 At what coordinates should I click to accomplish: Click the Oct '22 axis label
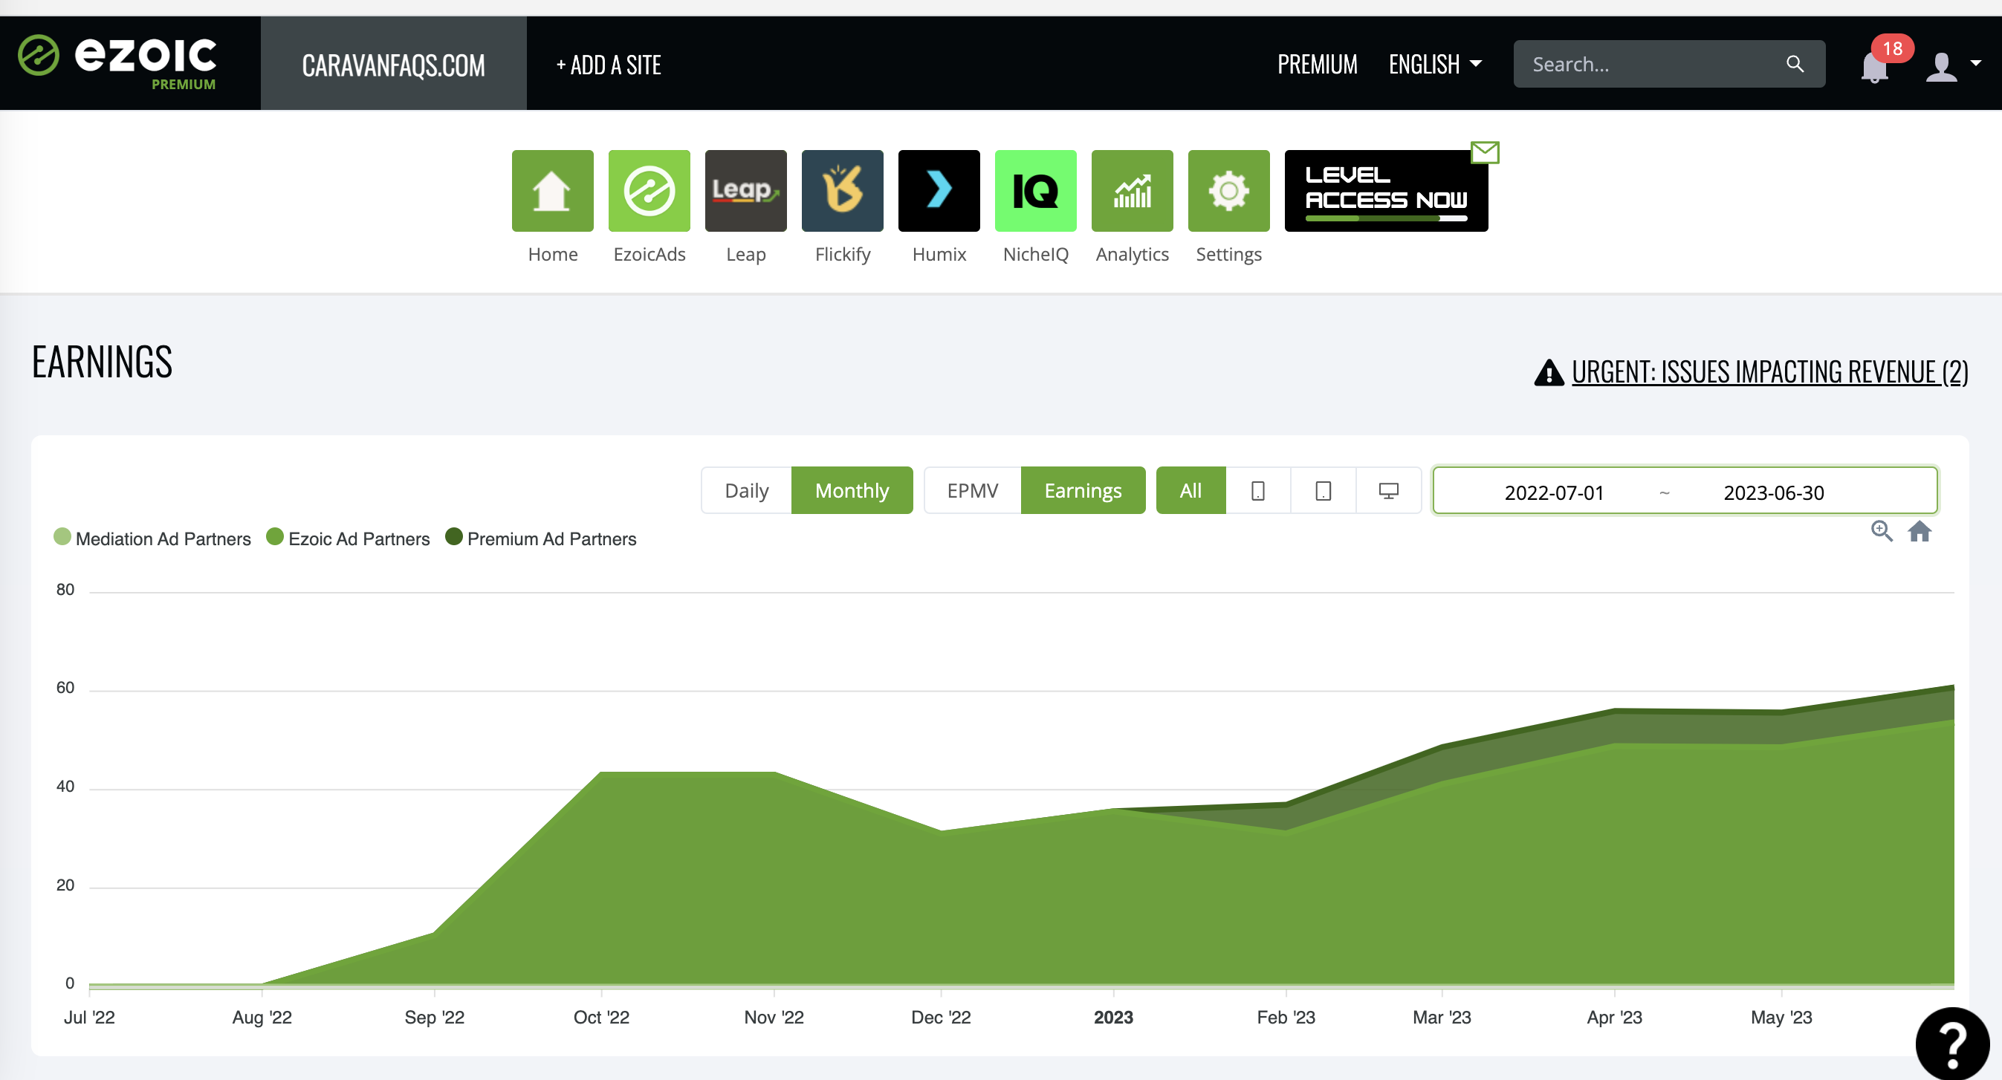(x=600, y=1017)
